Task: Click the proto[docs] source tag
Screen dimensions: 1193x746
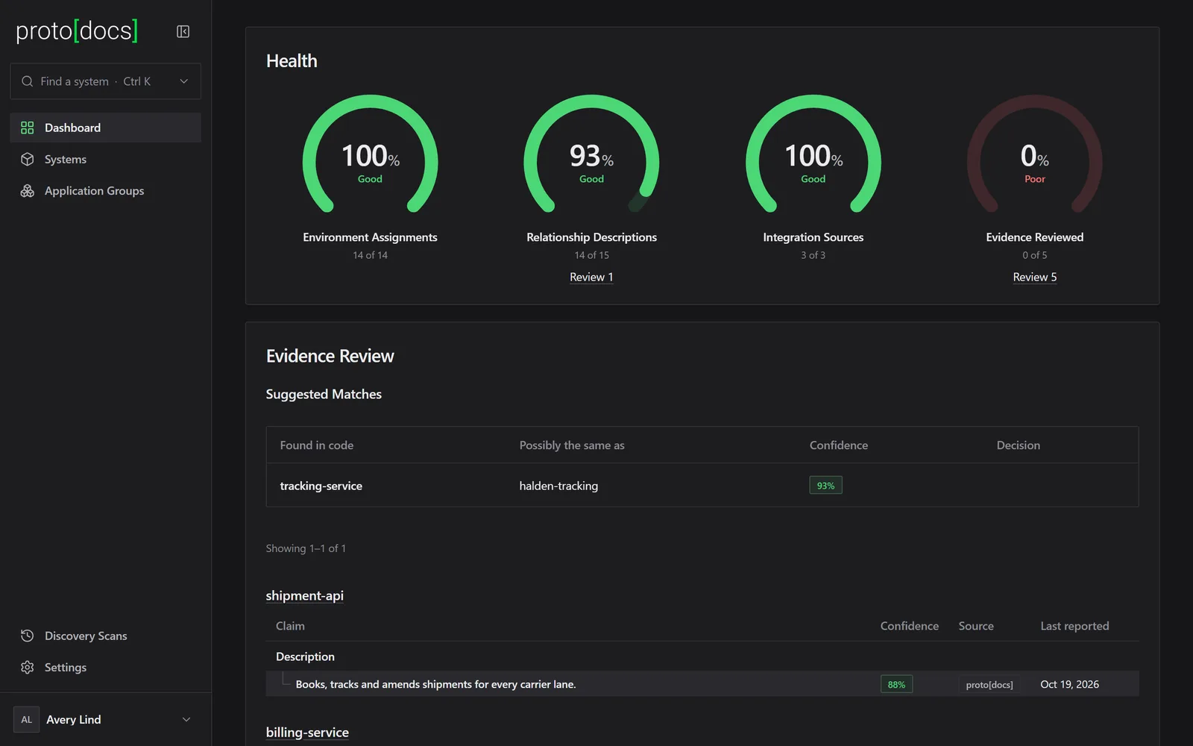Action: click(989, 684)
